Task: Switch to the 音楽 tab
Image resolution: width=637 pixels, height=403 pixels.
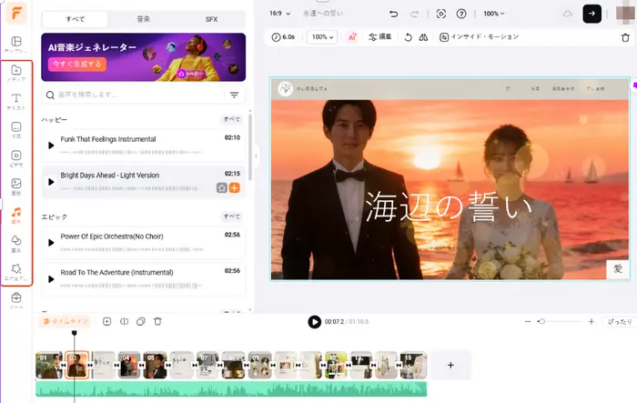Action: [143, 18]
